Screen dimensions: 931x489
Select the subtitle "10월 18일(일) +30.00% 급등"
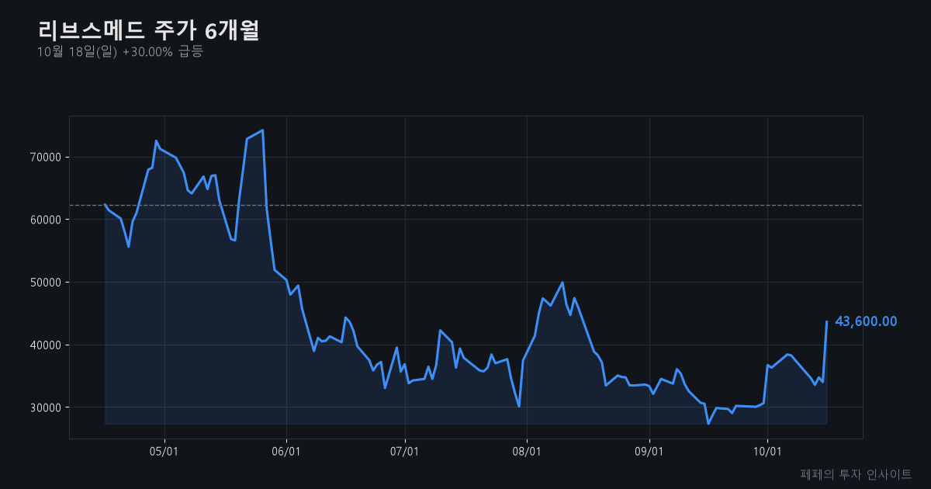pos(119,52)
